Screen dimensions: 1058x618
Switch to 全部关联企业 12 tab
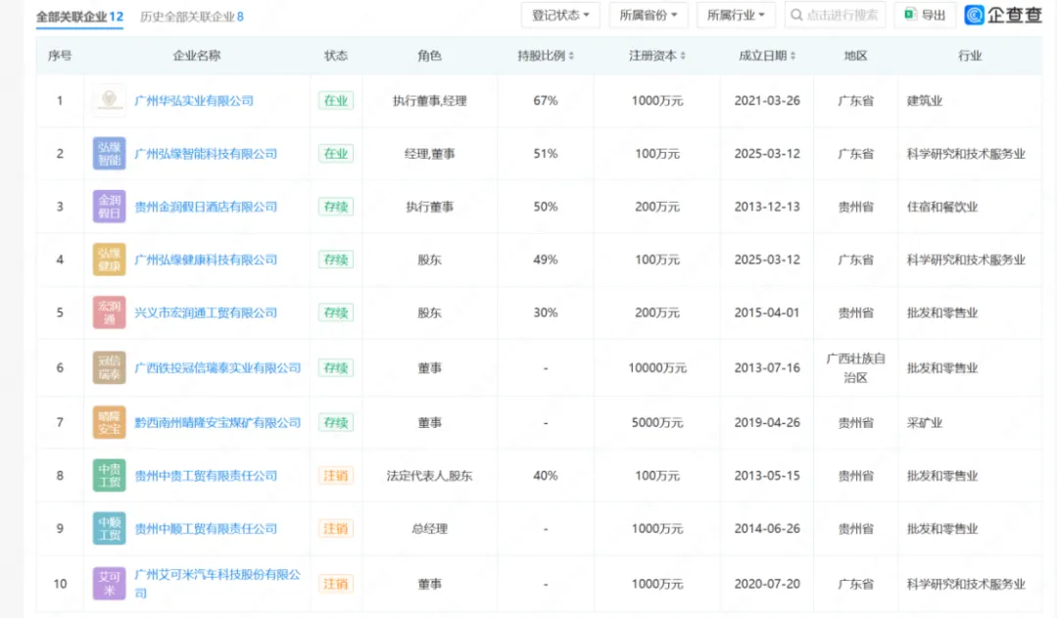[x=79, y=17]
